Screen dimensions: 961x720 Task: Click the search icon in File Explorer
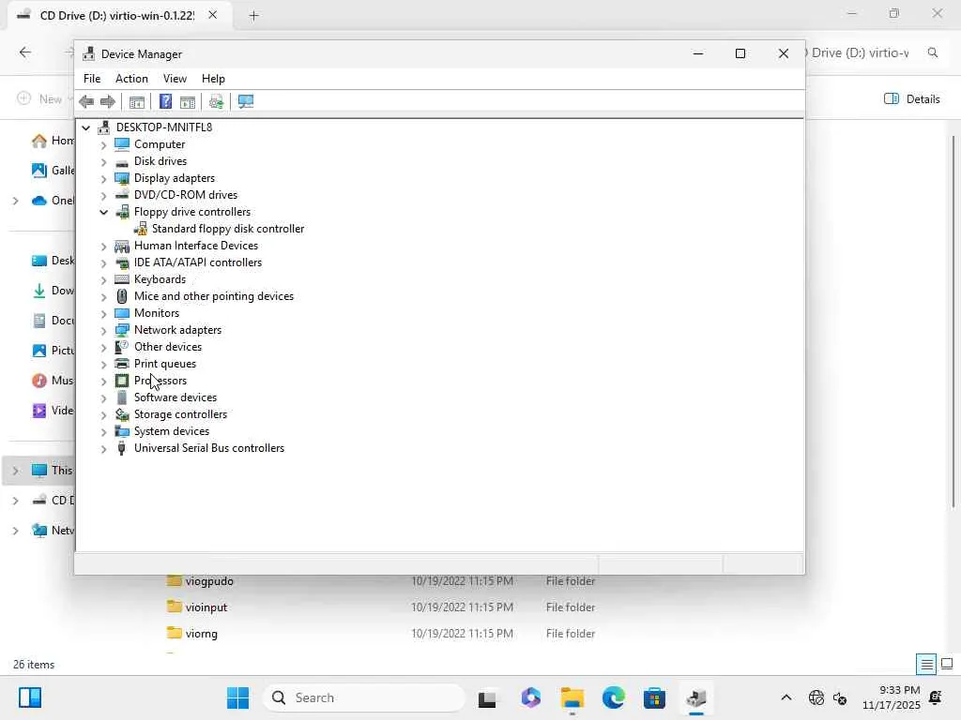pyautogui.click(x=933, y=52)
